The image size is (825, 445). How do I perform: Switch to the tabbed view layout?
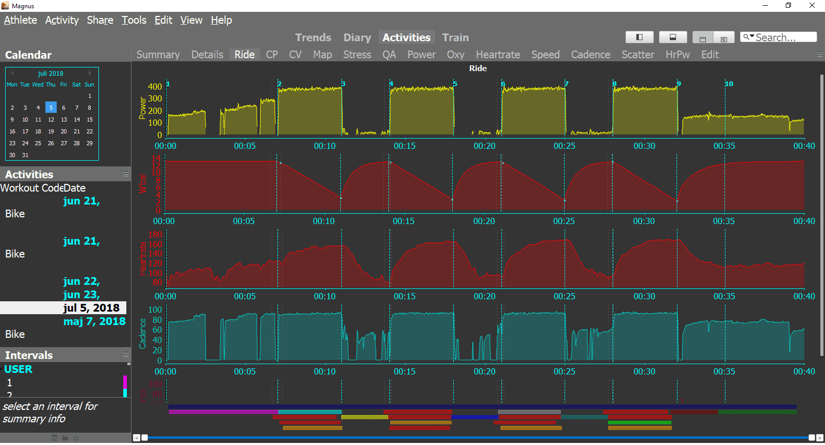click(x=702, y=38)
